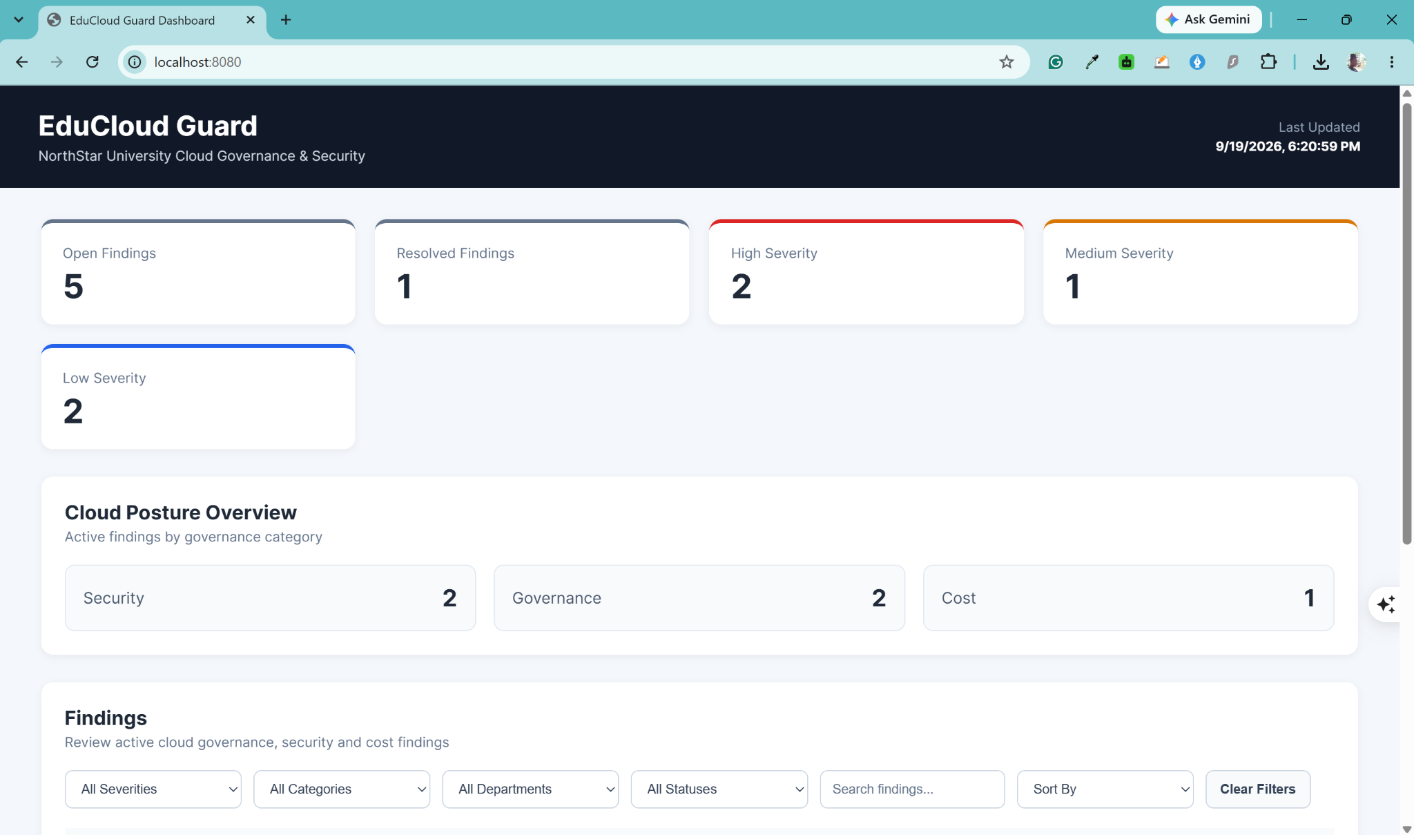The image size is (1414, 835).
Task: Select the eyedropper color picker extension
Action: pos(1092,62)
